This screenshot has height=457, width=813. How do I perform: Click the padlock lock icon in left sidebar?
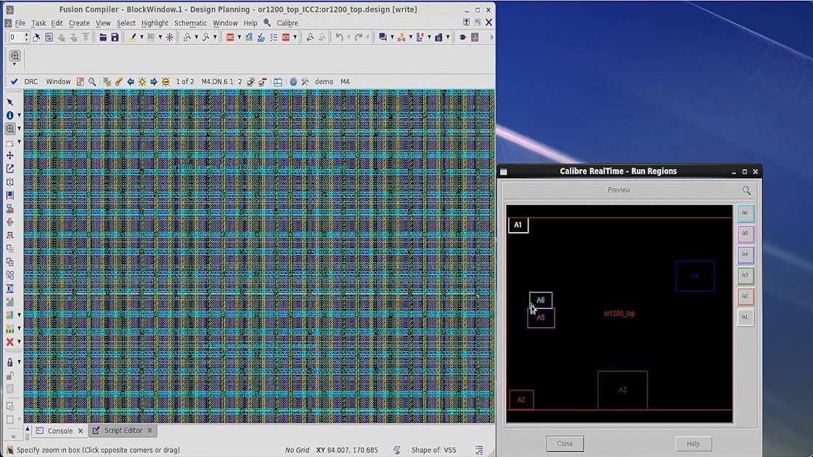click(x=10, y=362)
